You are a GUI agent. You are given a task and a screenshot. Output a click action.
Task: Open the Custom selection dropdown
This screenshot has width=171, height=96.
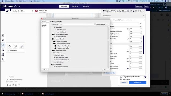point(102,24)
